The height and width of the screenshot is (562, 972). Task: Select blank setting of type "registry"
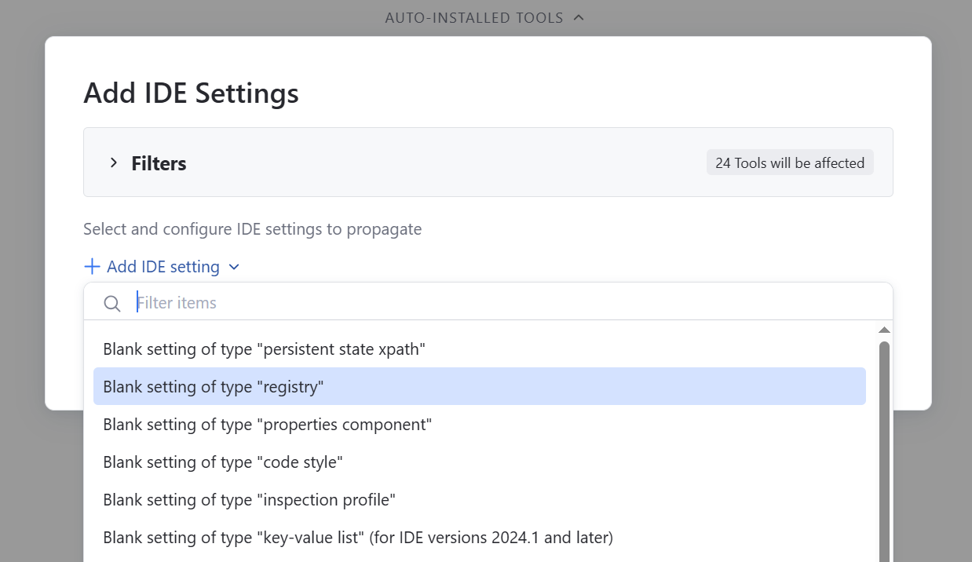(479, 386)
